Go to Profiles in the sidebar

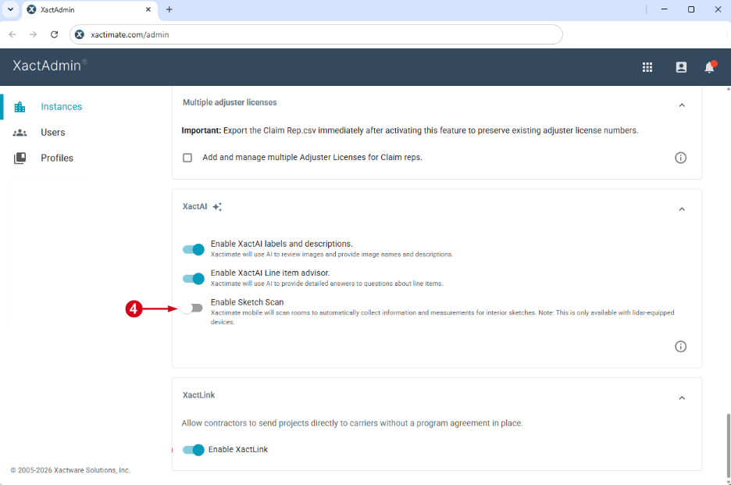57,158
